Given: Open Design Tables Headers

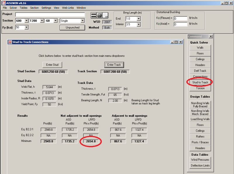Looking at the screenshot, I should [x=200, y=148].
